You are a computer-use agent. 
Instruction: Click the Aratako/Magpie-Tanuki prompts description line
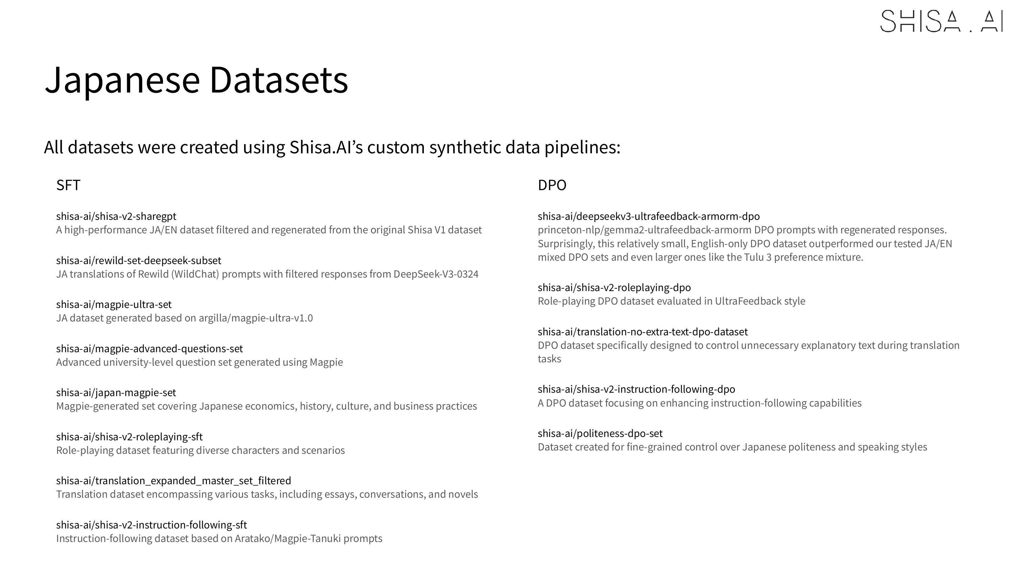(x=219, y=538)
